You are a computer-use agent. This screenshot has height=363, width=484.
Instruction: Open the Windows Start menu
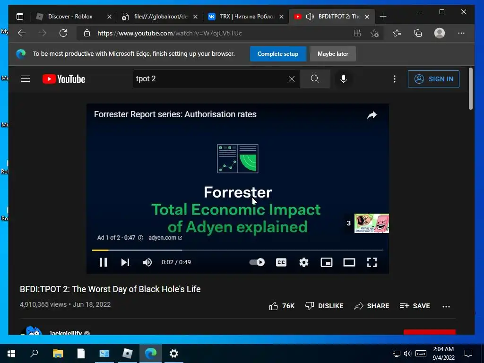pos(11,354)
